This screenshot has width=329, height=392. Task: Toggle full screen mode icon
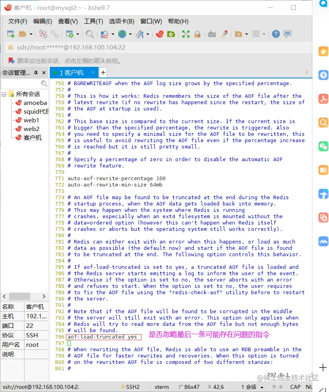(186, 34)
